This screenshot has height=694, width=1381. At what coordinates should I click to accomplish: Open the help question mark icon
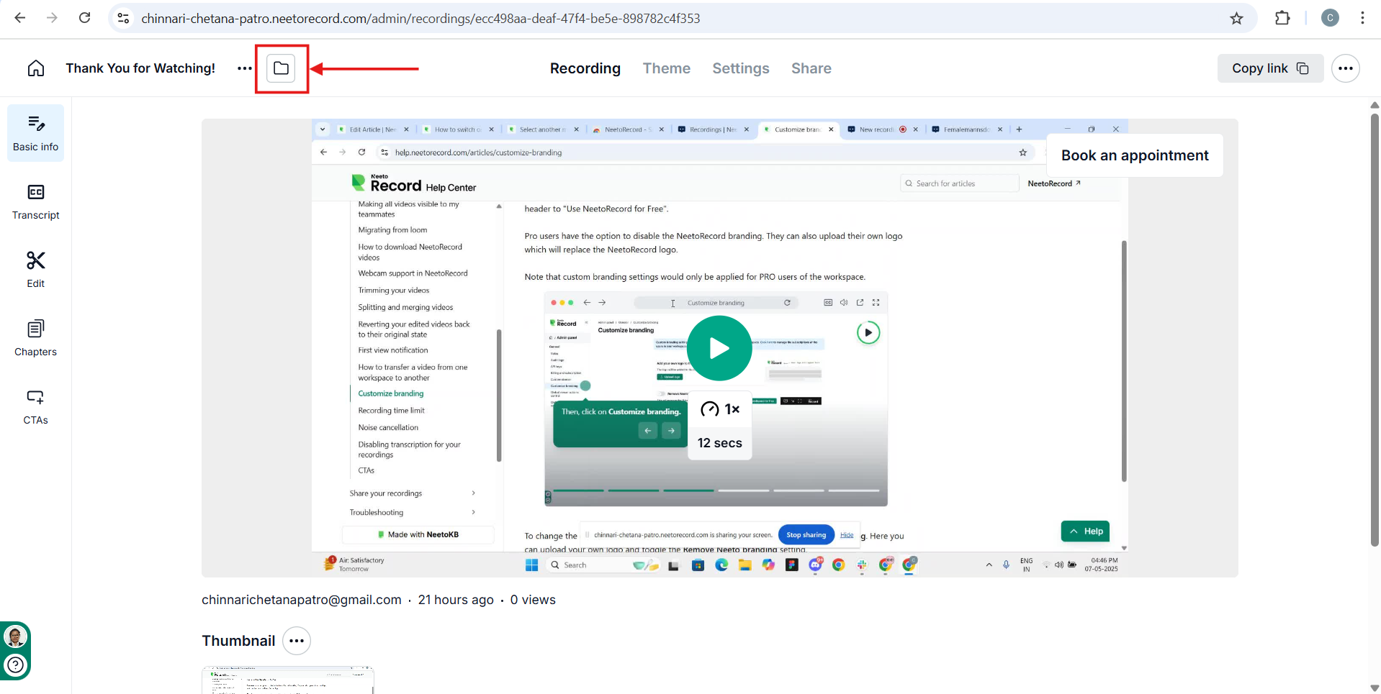coord(15,665)
